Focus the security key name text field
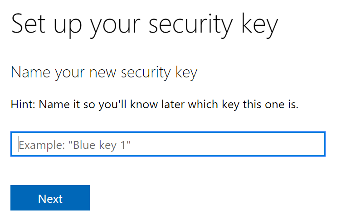341x220 pixels. click(168, 144)
